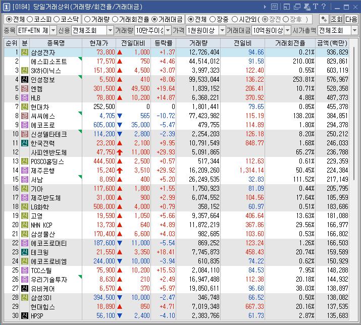
Task: Click 경 badge on 신성델타테크 row
Action: point(24,134)
